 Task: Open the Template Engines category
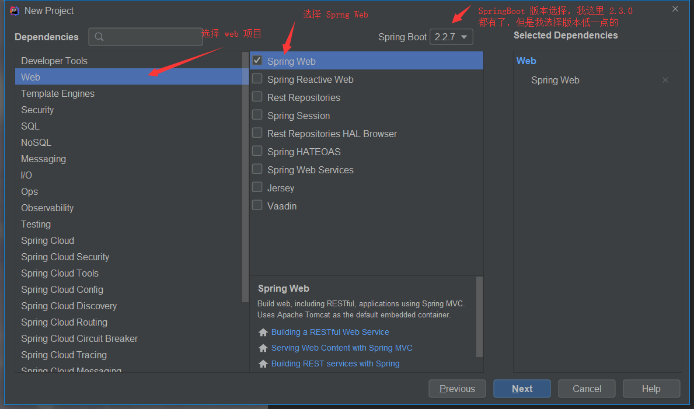point(128,93)
